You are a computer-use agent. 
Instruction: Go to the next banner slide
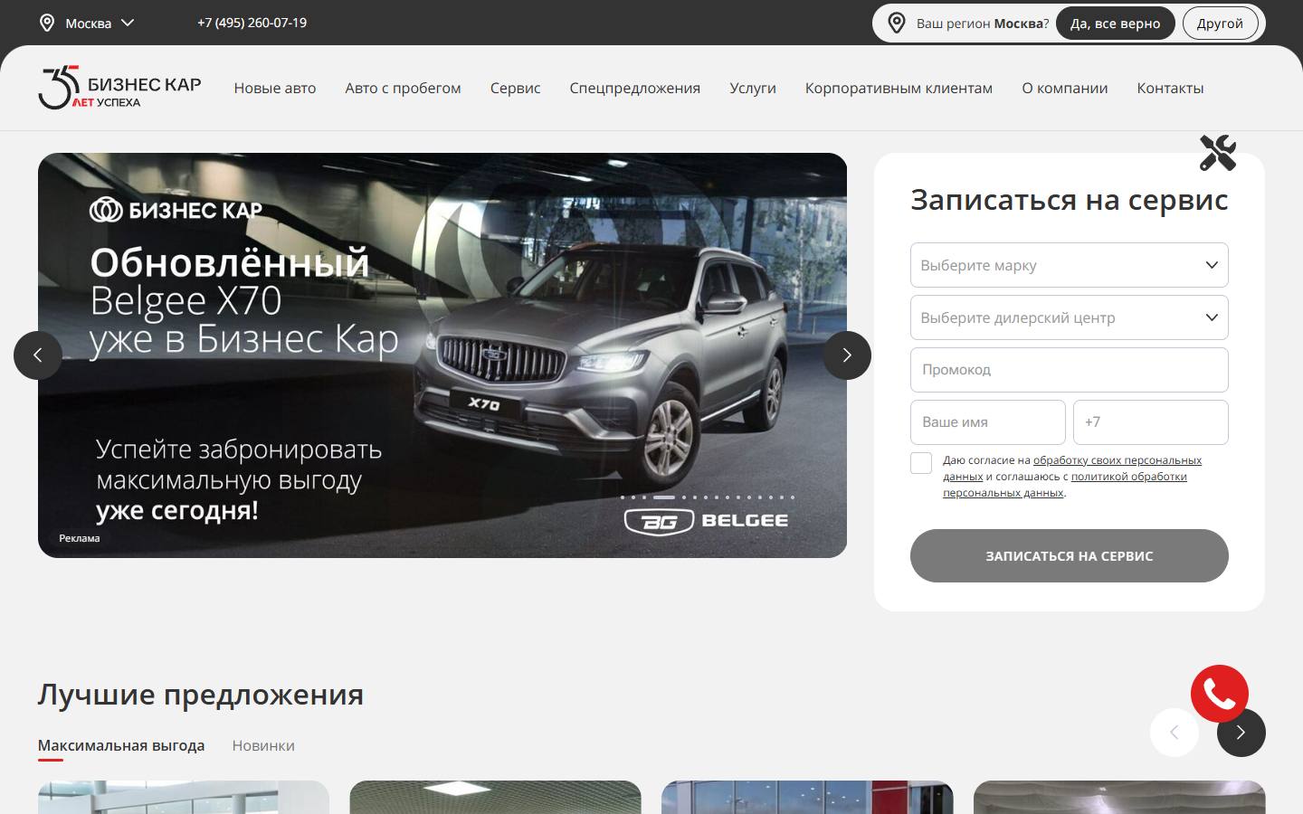[x=847, y=355]
